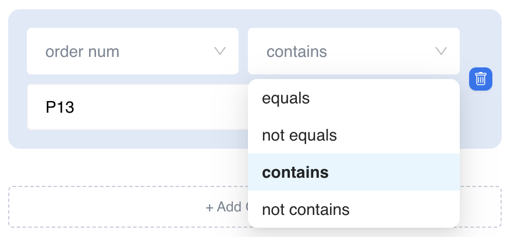511x237 pixels.
Task: Delete the filter condition with trash icon
Action: pos(481,79)
